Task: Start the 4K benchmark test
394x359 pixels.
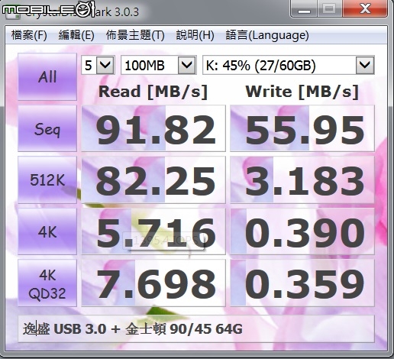Action: click(47, 231)
